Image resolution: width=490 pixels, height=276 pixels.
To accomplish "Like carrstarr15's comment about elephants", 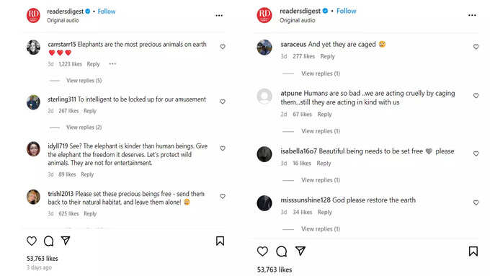I will (223, 47).
